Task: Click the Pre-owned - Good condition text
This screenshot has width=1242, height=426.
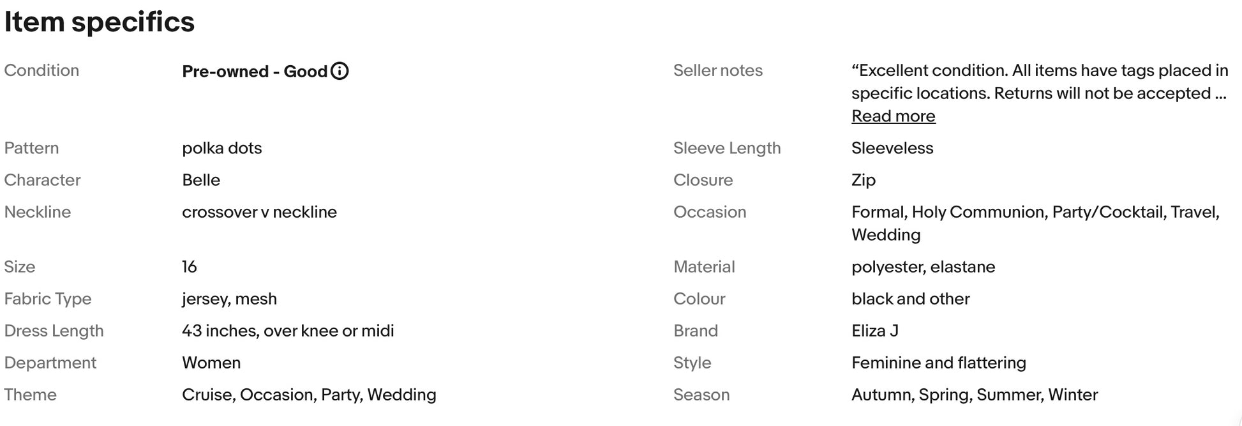Action: (255, 71)
